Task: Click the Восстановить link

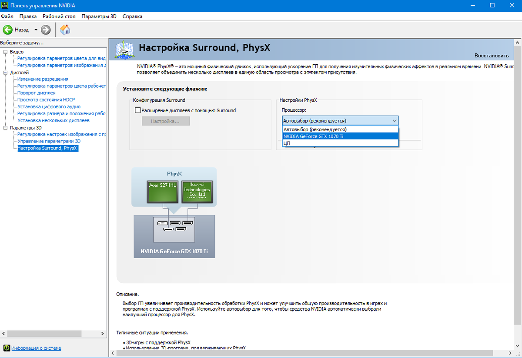Action: pos(491,56)
